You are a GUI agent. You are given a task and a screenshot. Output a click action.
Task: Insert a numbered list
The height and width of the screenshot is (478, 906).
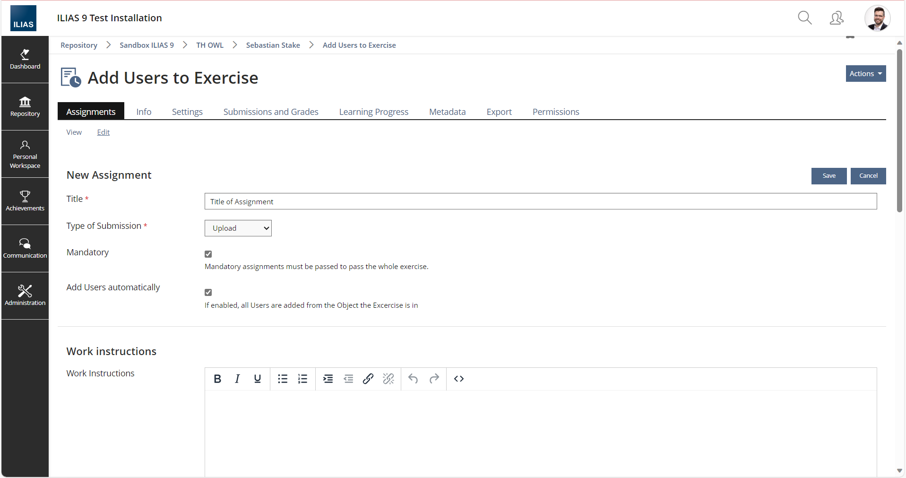(302, 379)
